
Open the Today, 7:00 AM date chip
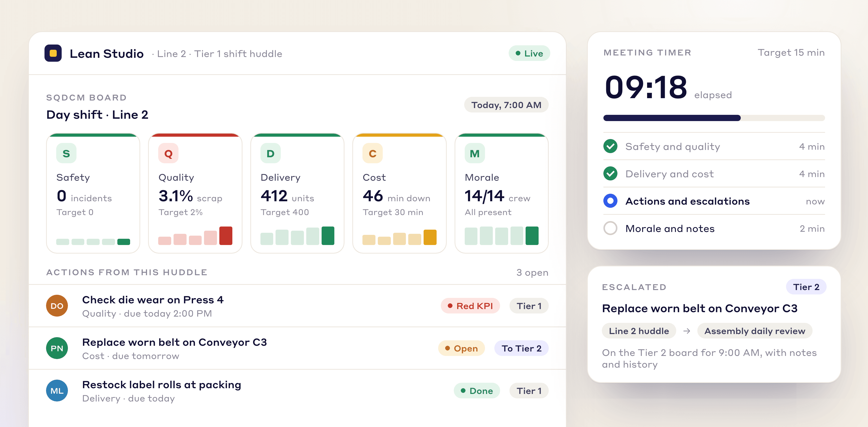click(x=506, y=105)
